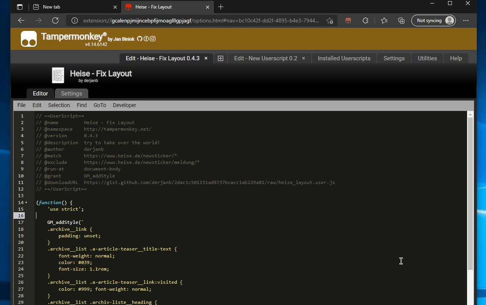The height and width of the screenshot is (305, 486).
Task: Open the Instagram icon link in header
Action: pyautogui.click(x=153, y=39)
